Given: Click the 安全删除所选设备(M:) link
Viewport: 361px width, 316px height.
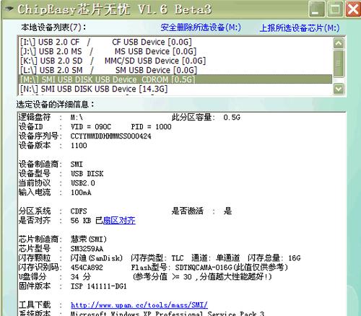Looking at the screenshot, I should pyautogui.click(x=201, y=27).
